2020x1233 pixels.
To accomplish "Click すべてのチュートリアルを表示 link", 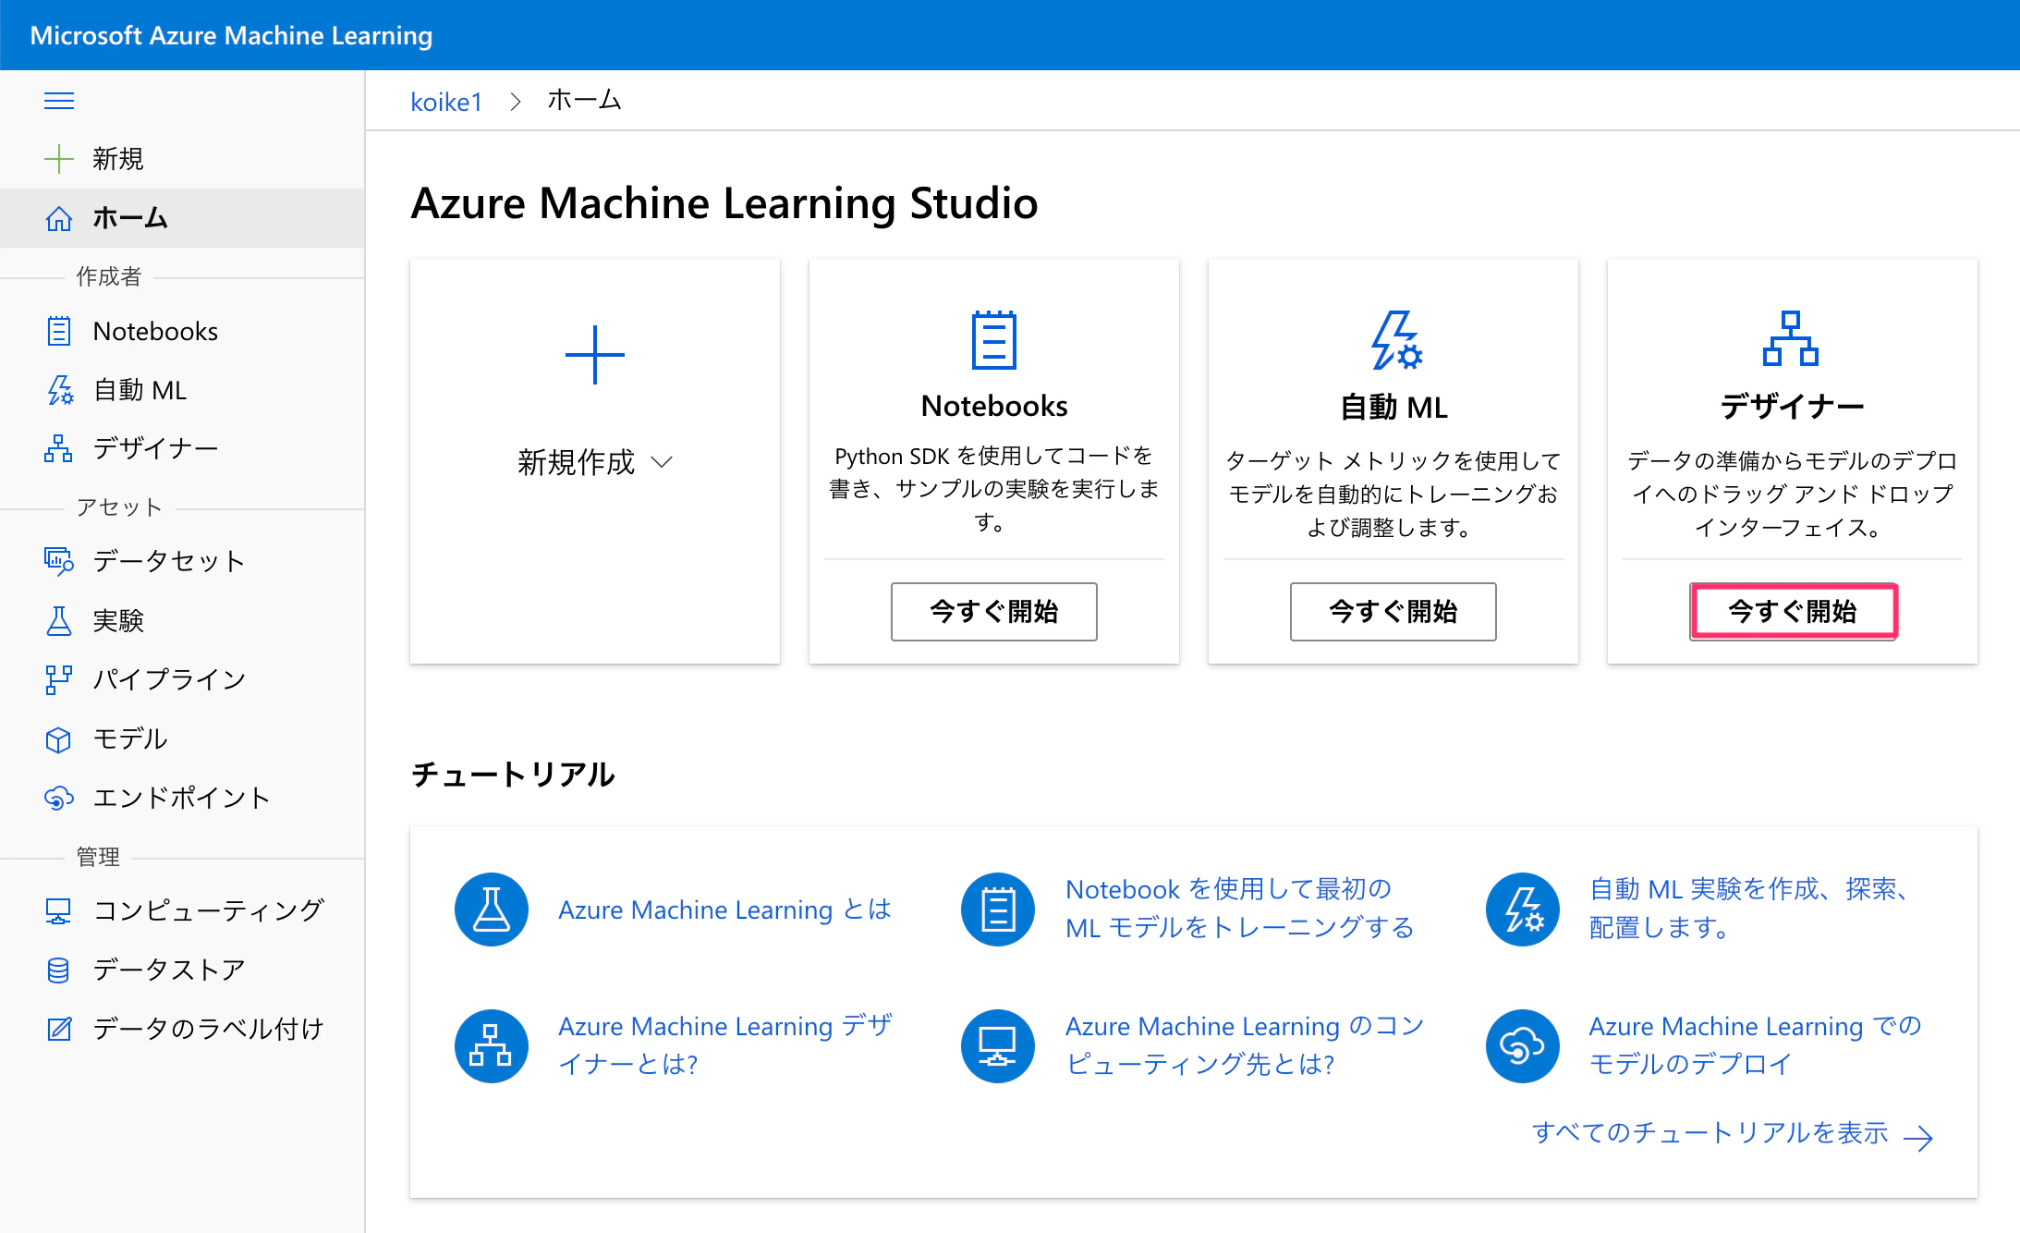I will tap(1732, 1134).
